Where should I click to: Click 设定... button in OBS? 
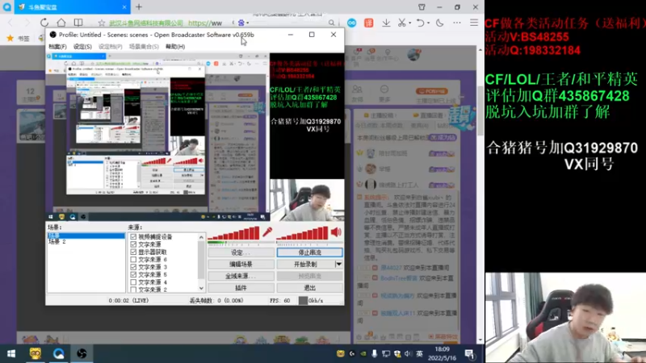[241, 252]
